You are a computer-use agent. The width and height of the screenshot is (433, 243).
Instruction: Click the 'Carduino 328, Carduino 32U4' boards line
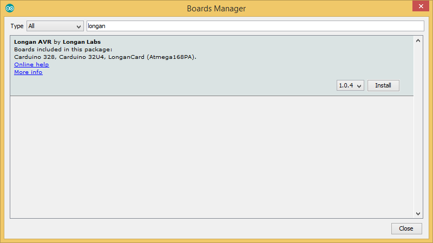pos(105,57)
